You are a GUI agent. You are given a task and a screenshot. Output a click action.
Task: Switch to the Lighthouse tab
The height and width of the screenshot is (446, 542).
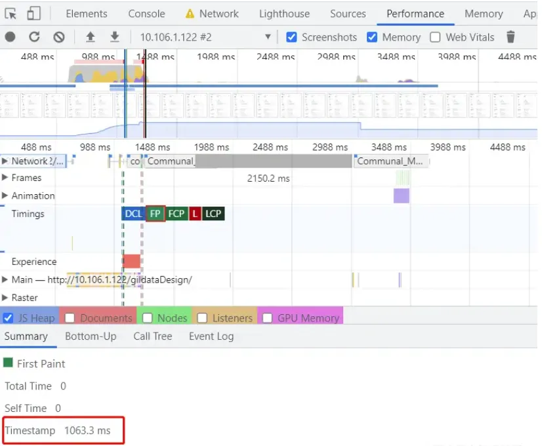click(x=284, y=14)
